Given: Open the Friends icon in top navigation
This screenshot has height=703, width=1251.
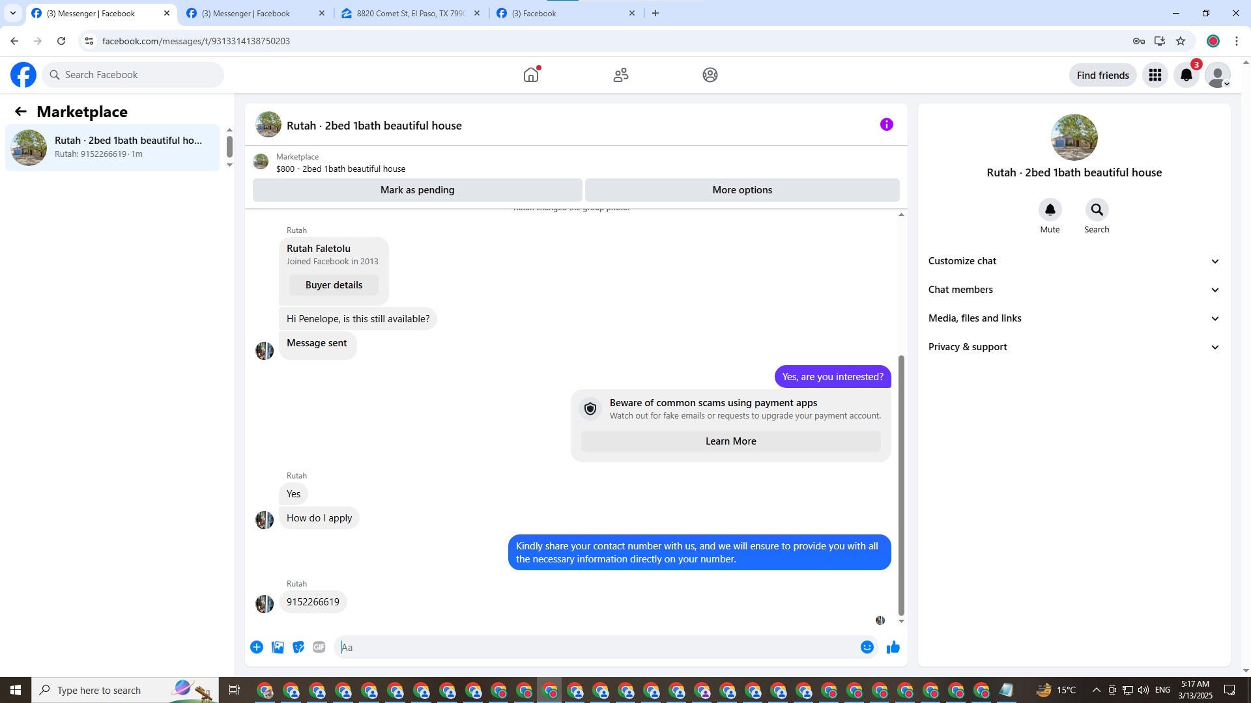Looking at the screenshot, I should pyautogui.click(x=621, y=75).
